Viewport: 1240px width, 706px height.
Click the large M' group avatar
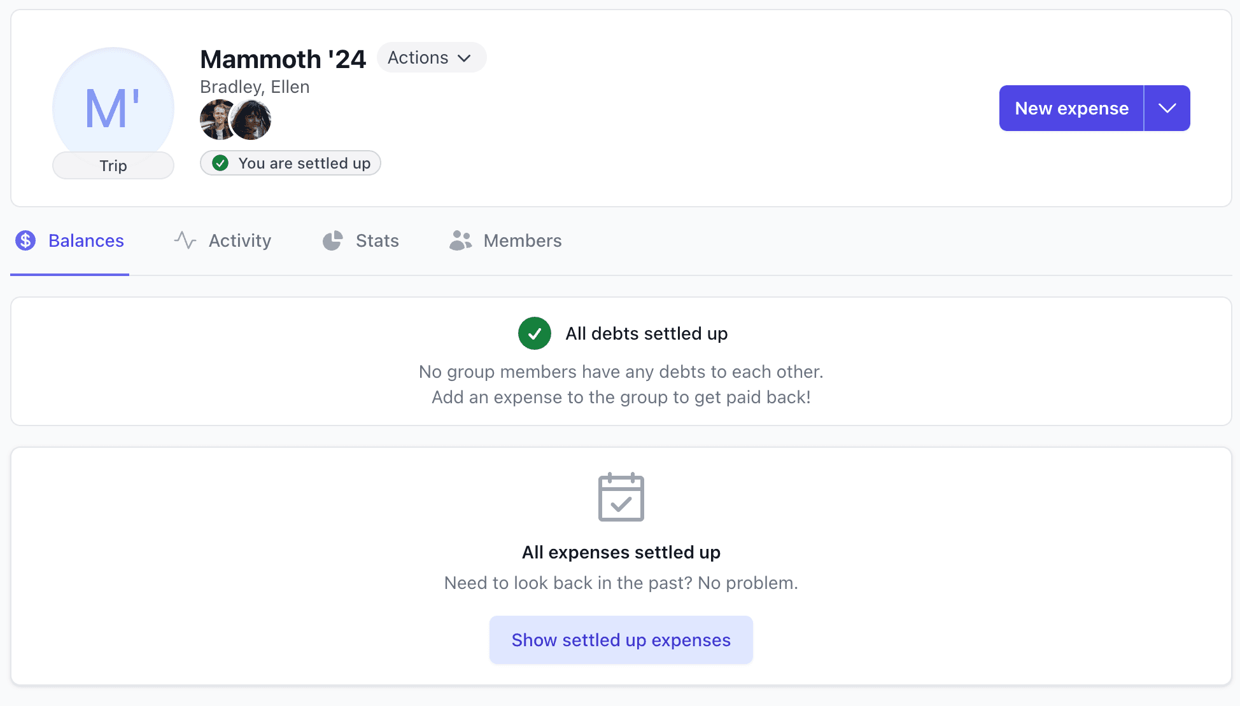click(113, 105)
